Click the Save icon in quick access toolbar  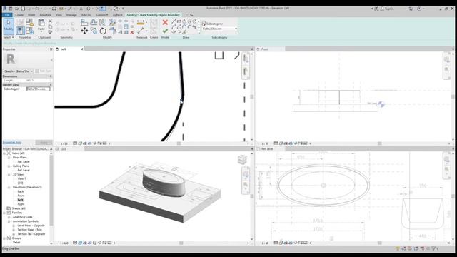23,9
